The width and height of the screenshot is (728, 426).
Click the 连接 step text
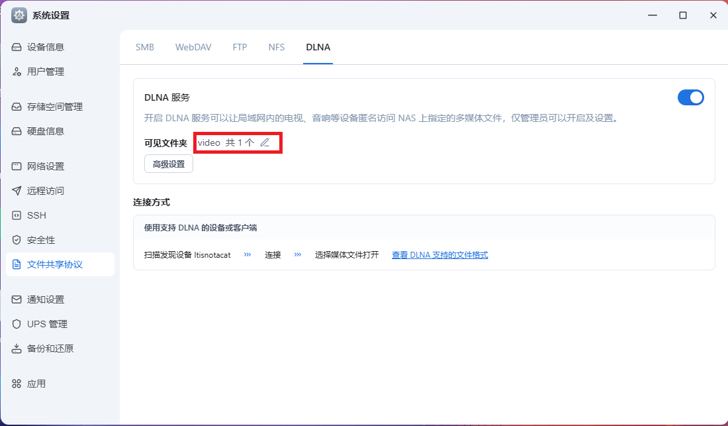(x=273, y=255)
